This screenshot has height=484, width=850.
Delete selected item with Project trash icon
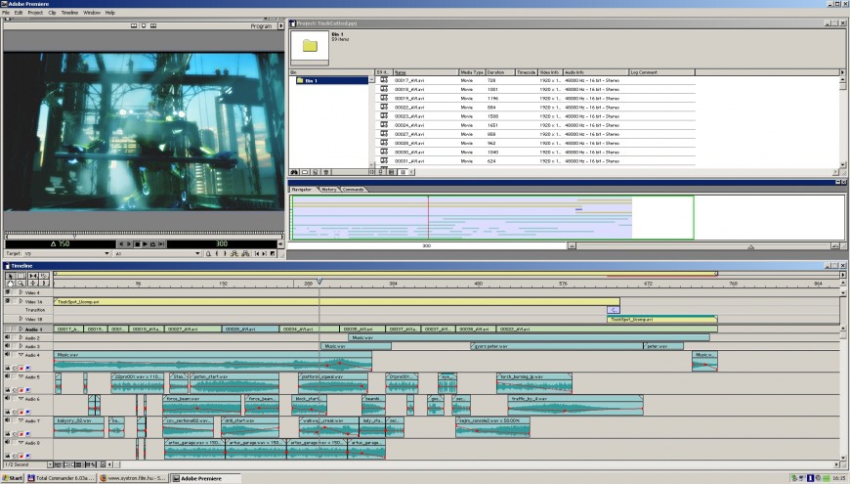tap(326, 171)
